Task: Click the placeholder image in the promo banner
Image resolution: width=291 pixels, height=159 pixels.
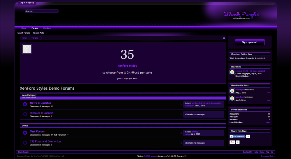Action: [27, 49]
